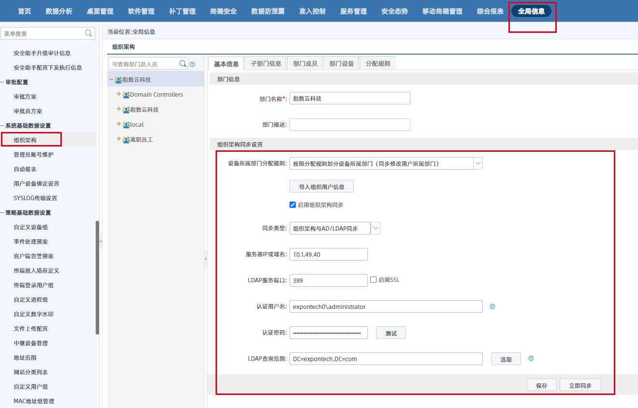This screenshot has height=408, width=638.
Task: Click the 立即同步 button
Action: coord(580,385)
